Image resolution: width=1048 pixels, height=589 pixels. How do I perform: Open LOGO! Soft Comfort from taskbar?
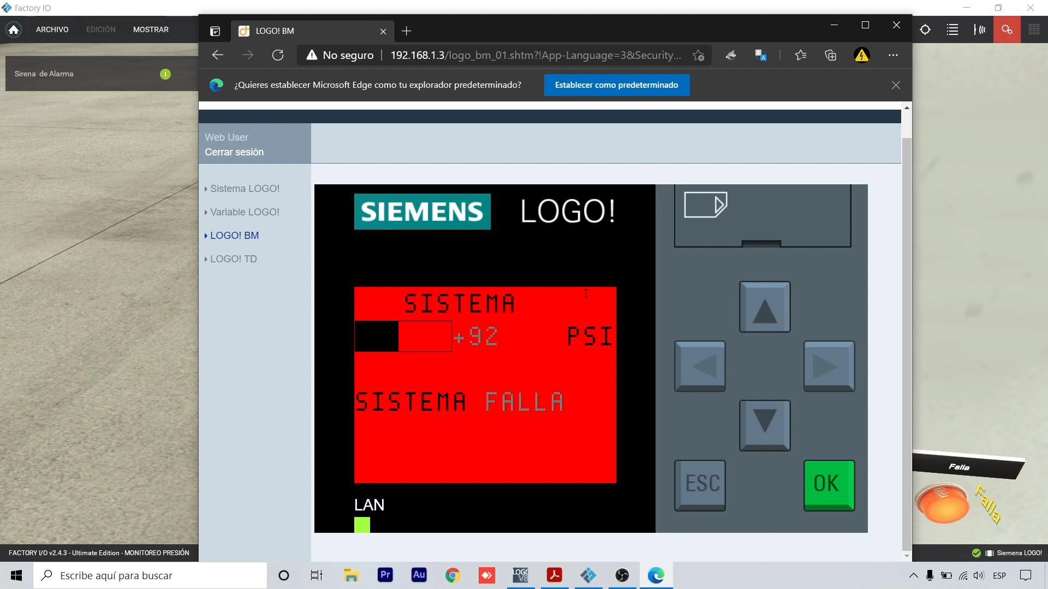[520, 575]
